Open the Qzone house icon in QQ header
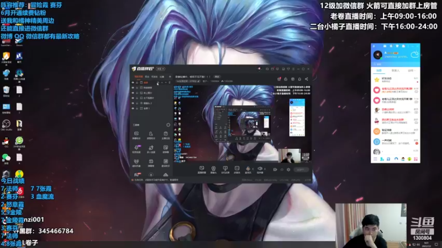442x248 pixels. pyautogui.click(x=391, y=46)
